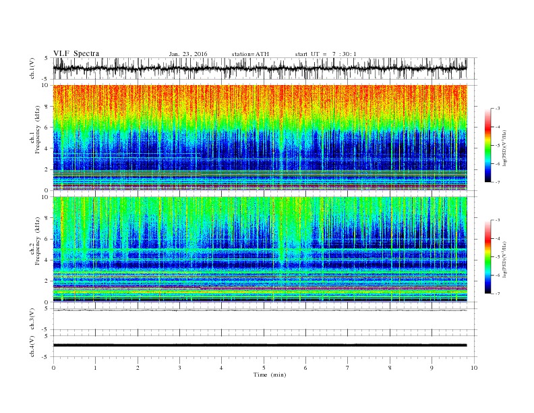Click time axis tick label "9"

pyautogui.click(x=432, y=368)
